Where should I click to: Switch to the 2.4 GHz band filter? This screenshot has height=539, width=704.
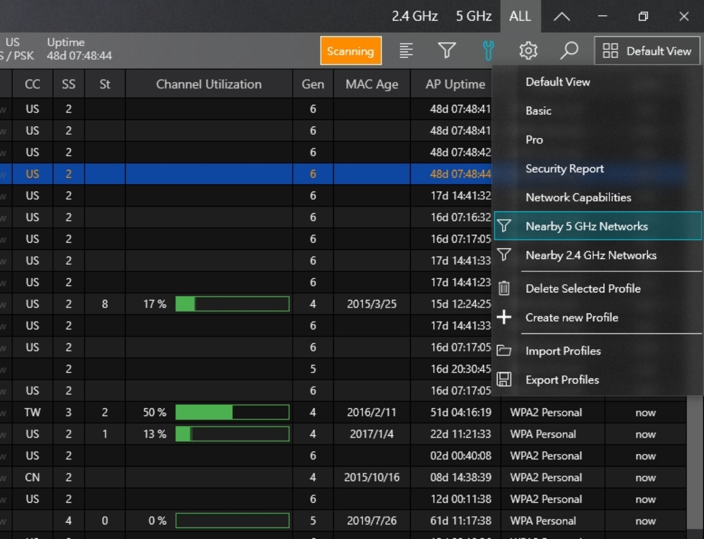415,16
